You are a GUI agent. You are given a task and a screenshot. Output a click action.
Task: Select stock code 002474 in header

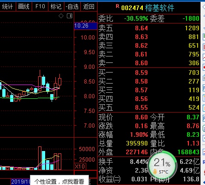tap(132, 8)
